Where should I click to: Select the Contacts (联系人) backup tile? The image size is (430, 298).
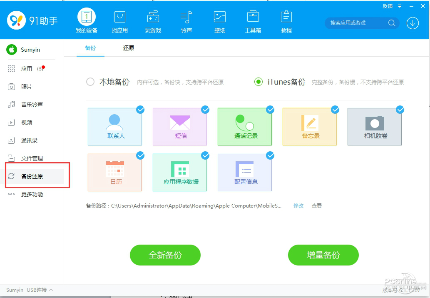(x=114, y=127)
